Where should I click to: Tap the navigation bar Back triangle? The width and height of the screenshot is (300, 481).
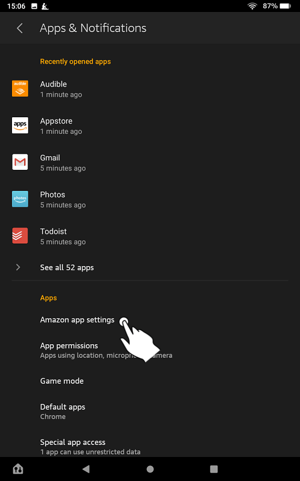[x=86, y=469]
